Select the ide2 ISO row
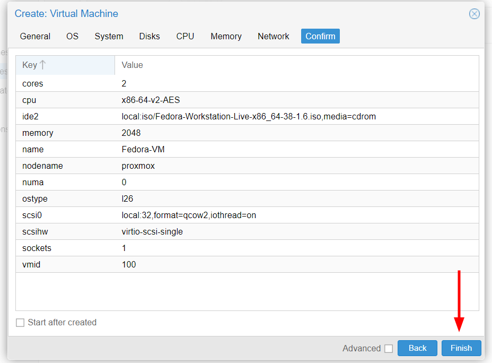 click(x=247, y=116)
